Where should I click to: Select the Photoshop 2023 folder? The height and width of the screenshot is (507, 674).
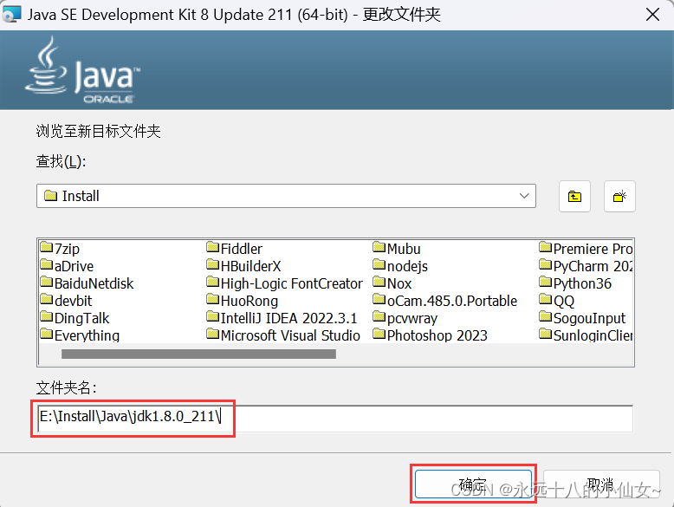click(431, 335)
